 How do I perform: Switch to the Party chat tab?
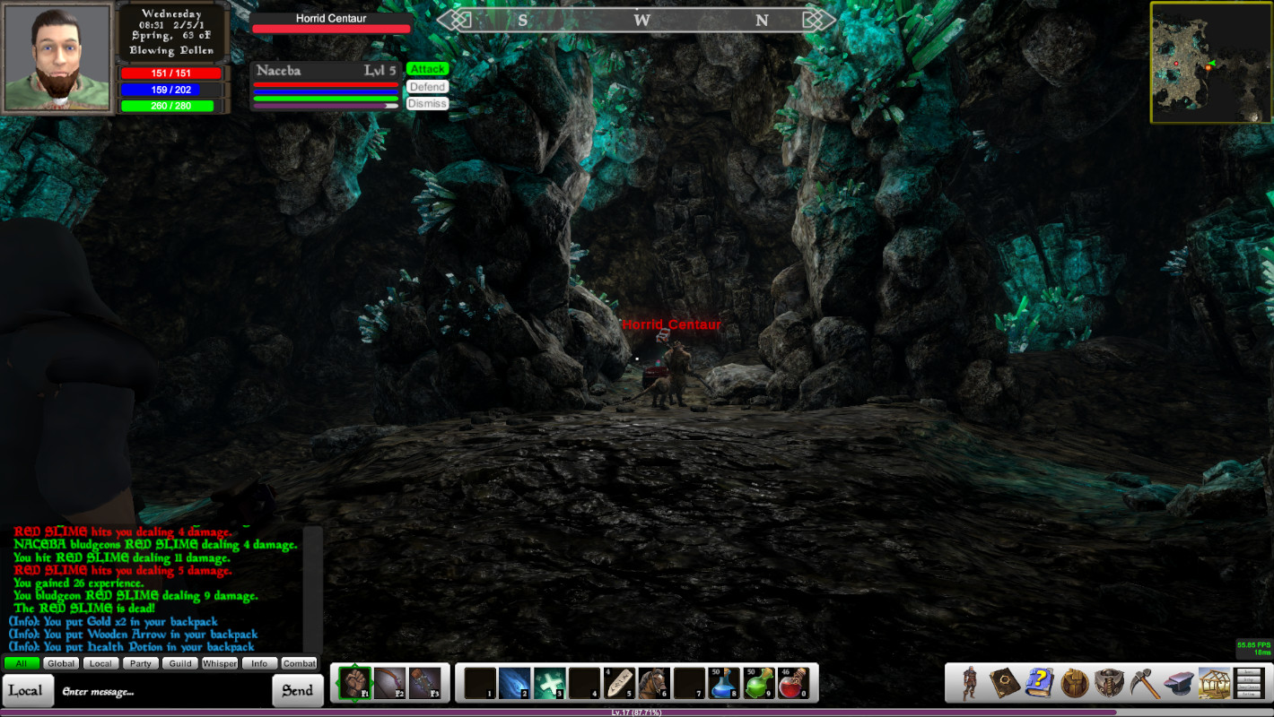(141, 663)
